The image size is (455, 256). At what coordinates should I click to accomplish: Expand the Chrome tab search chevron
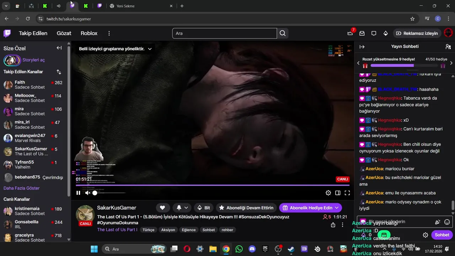click(6, 6)
